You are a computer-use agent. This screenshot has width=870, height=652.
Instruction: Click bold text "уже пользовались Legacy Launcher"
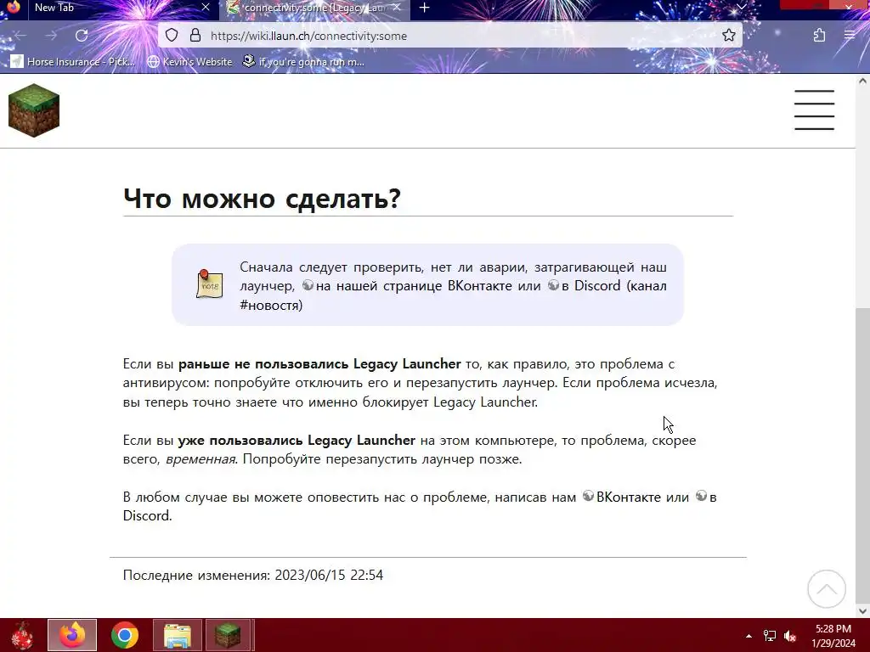(x=297, y=441)
